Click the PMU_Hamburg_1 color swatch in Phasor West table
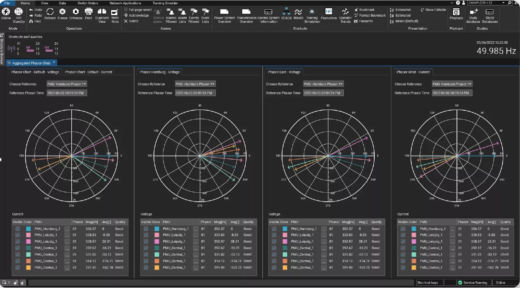Screen dimensions: 520x288 coord(413,229)
